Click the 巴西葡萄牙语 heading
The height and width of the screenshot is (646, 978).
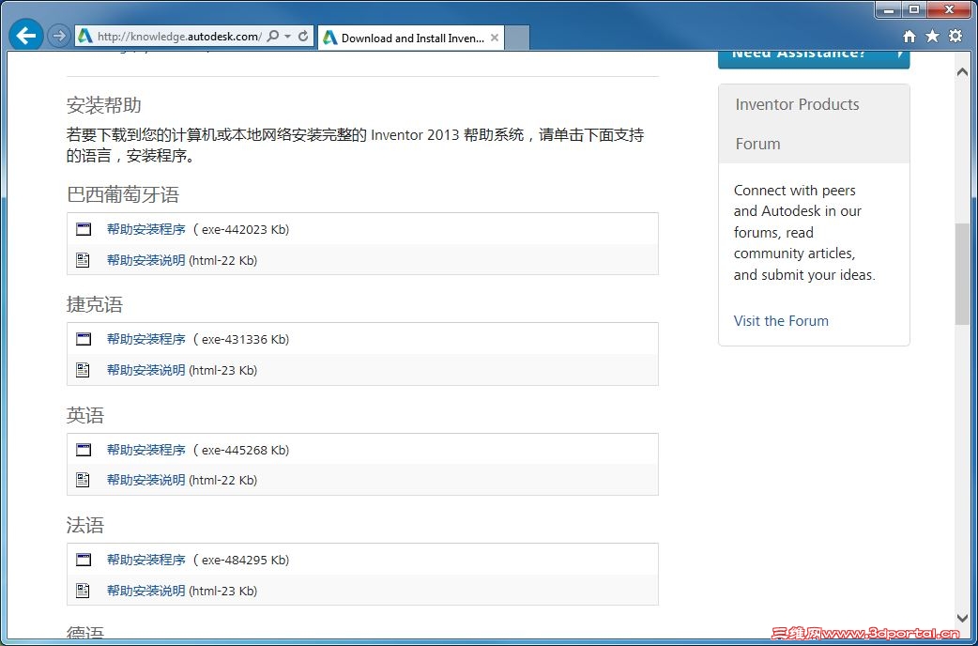123,194
